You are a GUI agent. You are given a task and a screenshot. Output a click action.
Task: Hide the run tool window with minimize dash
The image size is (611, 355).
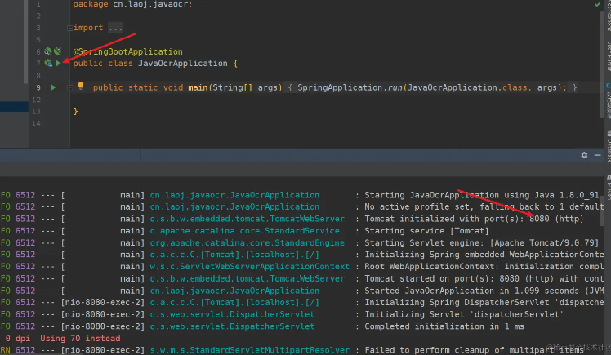pyautogui.click(x=598, y=155)
